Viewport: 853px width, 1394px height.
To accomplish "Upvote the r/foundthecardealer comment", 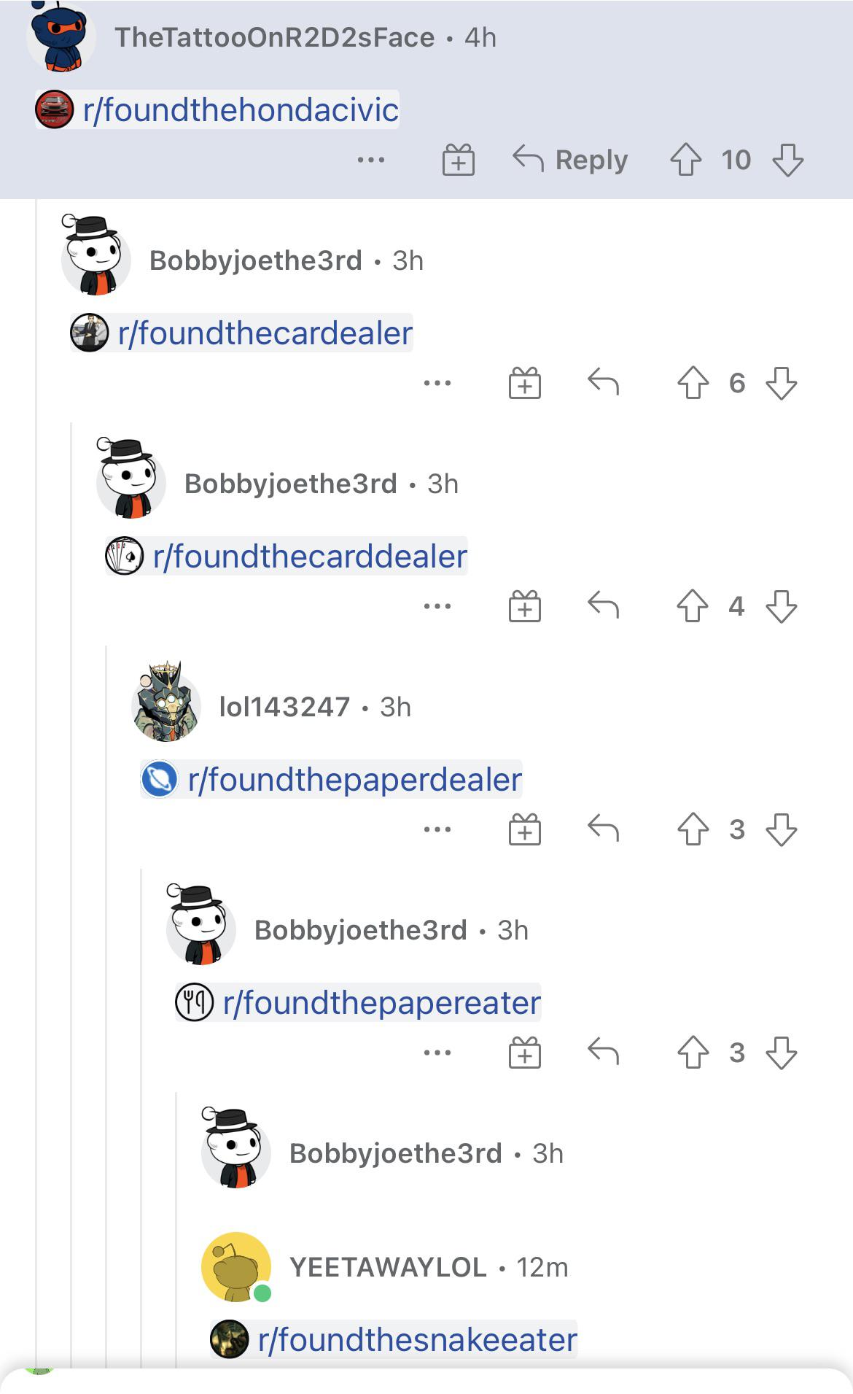I will click(693, 382).
